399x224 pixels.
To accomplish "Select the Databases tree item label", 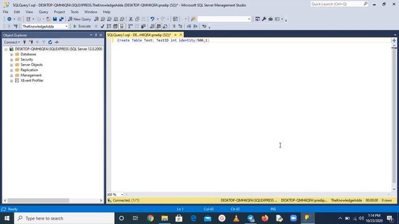I will pos(29,54).
